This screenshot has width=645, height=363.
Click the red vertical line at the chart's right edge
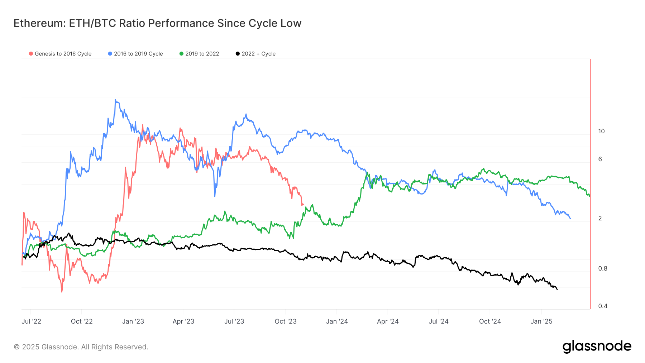pos(590,179)
